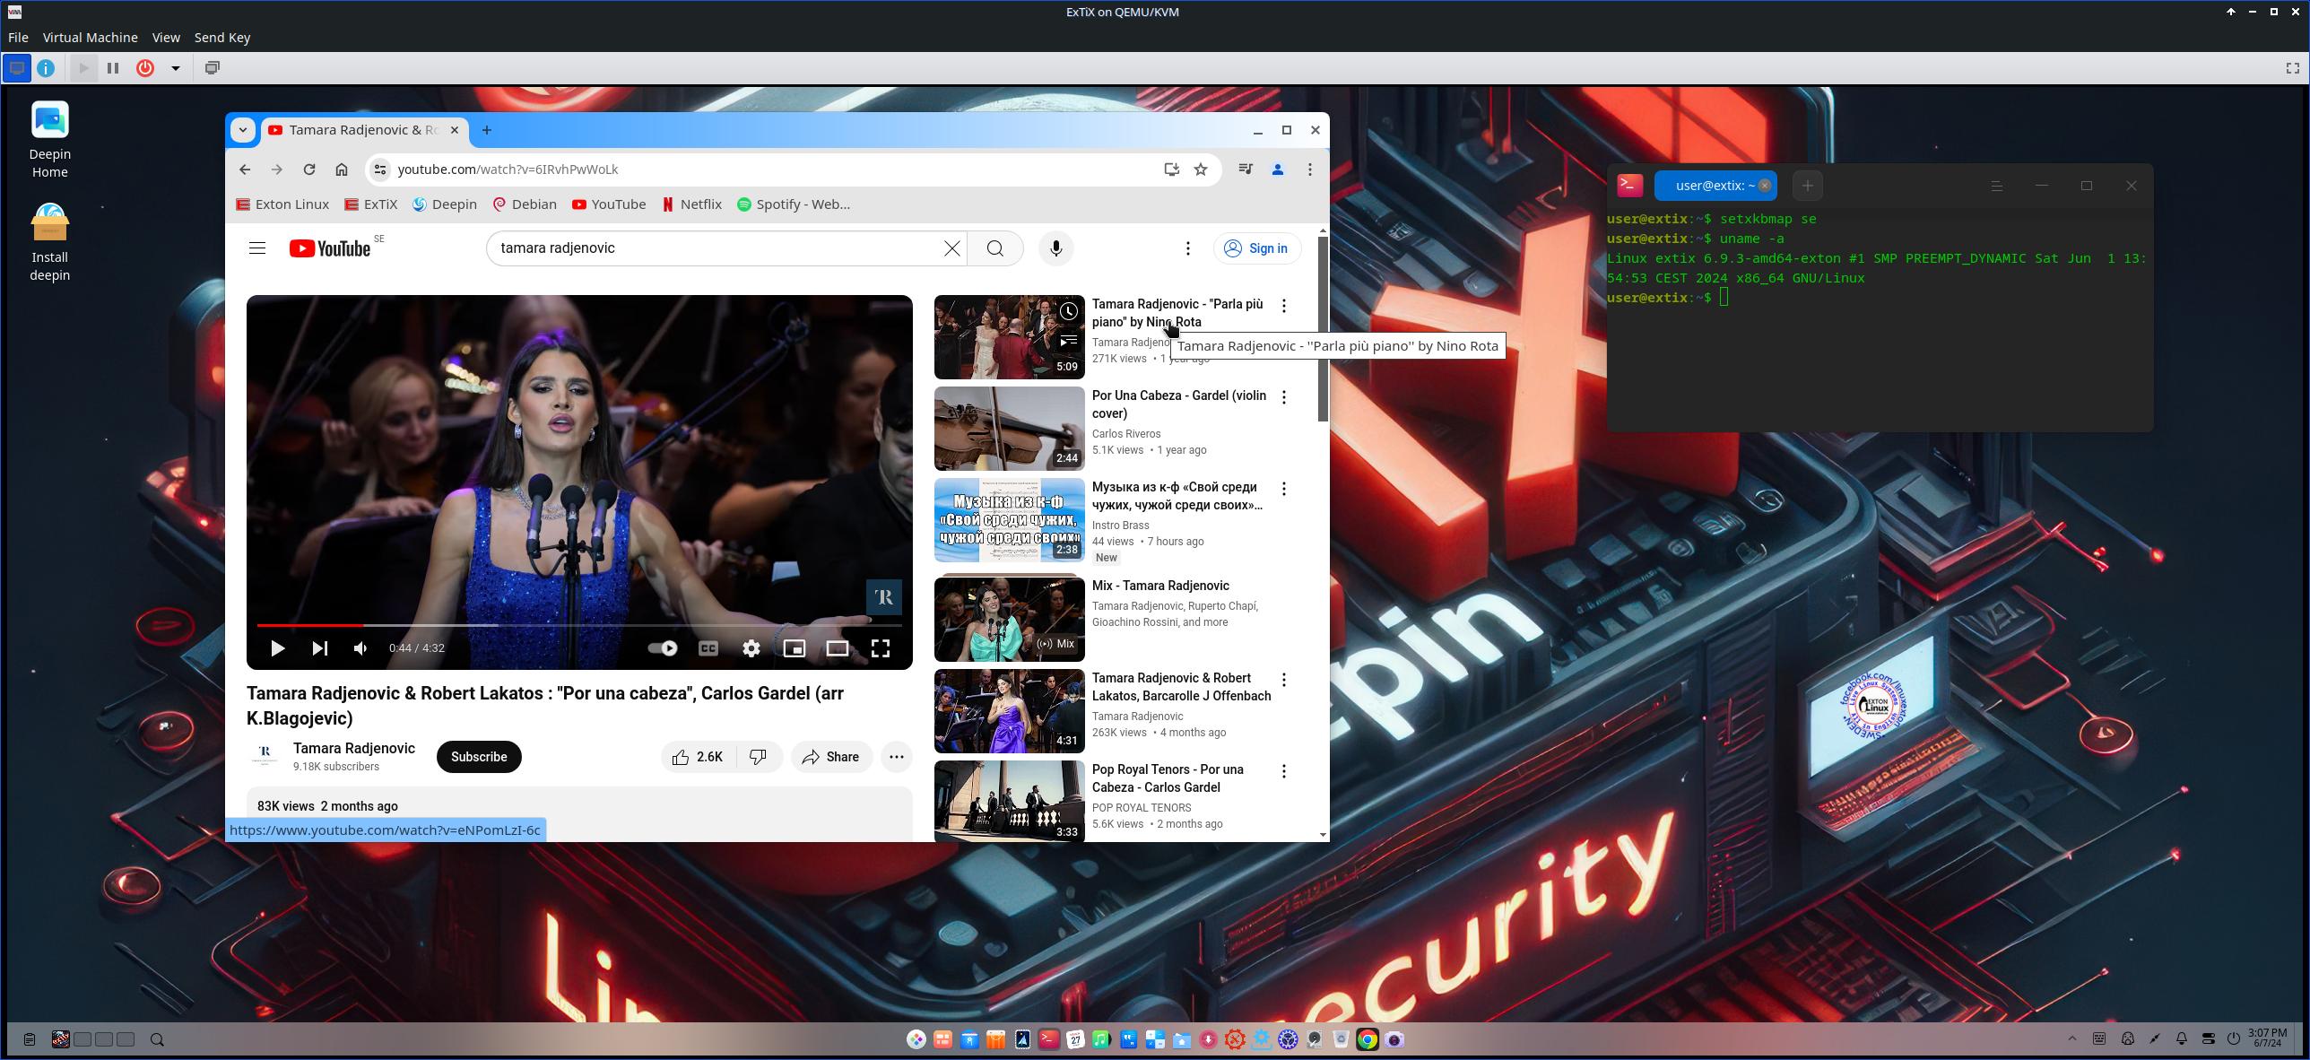This screenshot has height=1060, width=2310.
Task: Expand the shutdown options dropdown arrow
Action: click(176, 68)
